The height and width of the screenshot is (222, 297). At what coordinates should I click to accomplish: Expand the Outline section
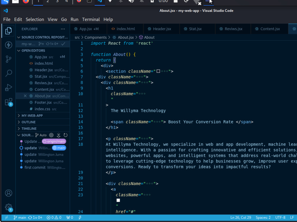pos(42,122)
